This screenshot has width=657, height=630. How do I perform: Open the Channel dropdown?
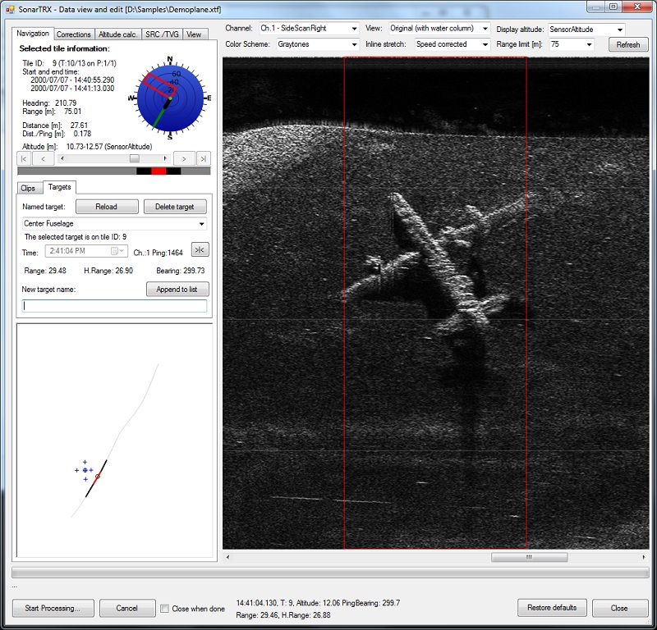point(309,29)
